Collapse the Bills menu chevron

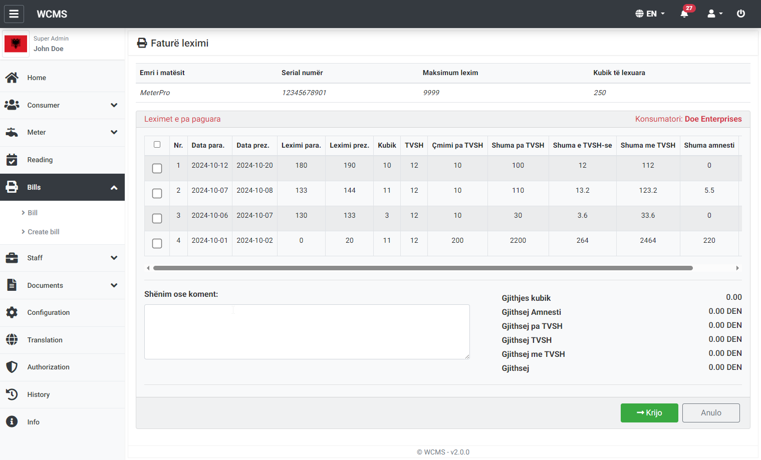[x=114, y=187]
